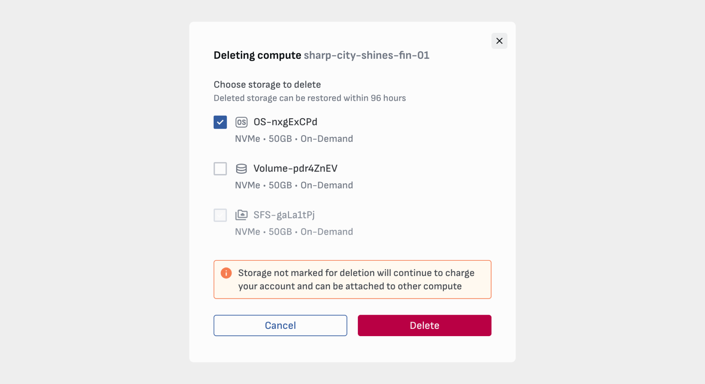
Task: Click the storage deletion warning message
Action: tap(356, 280)
